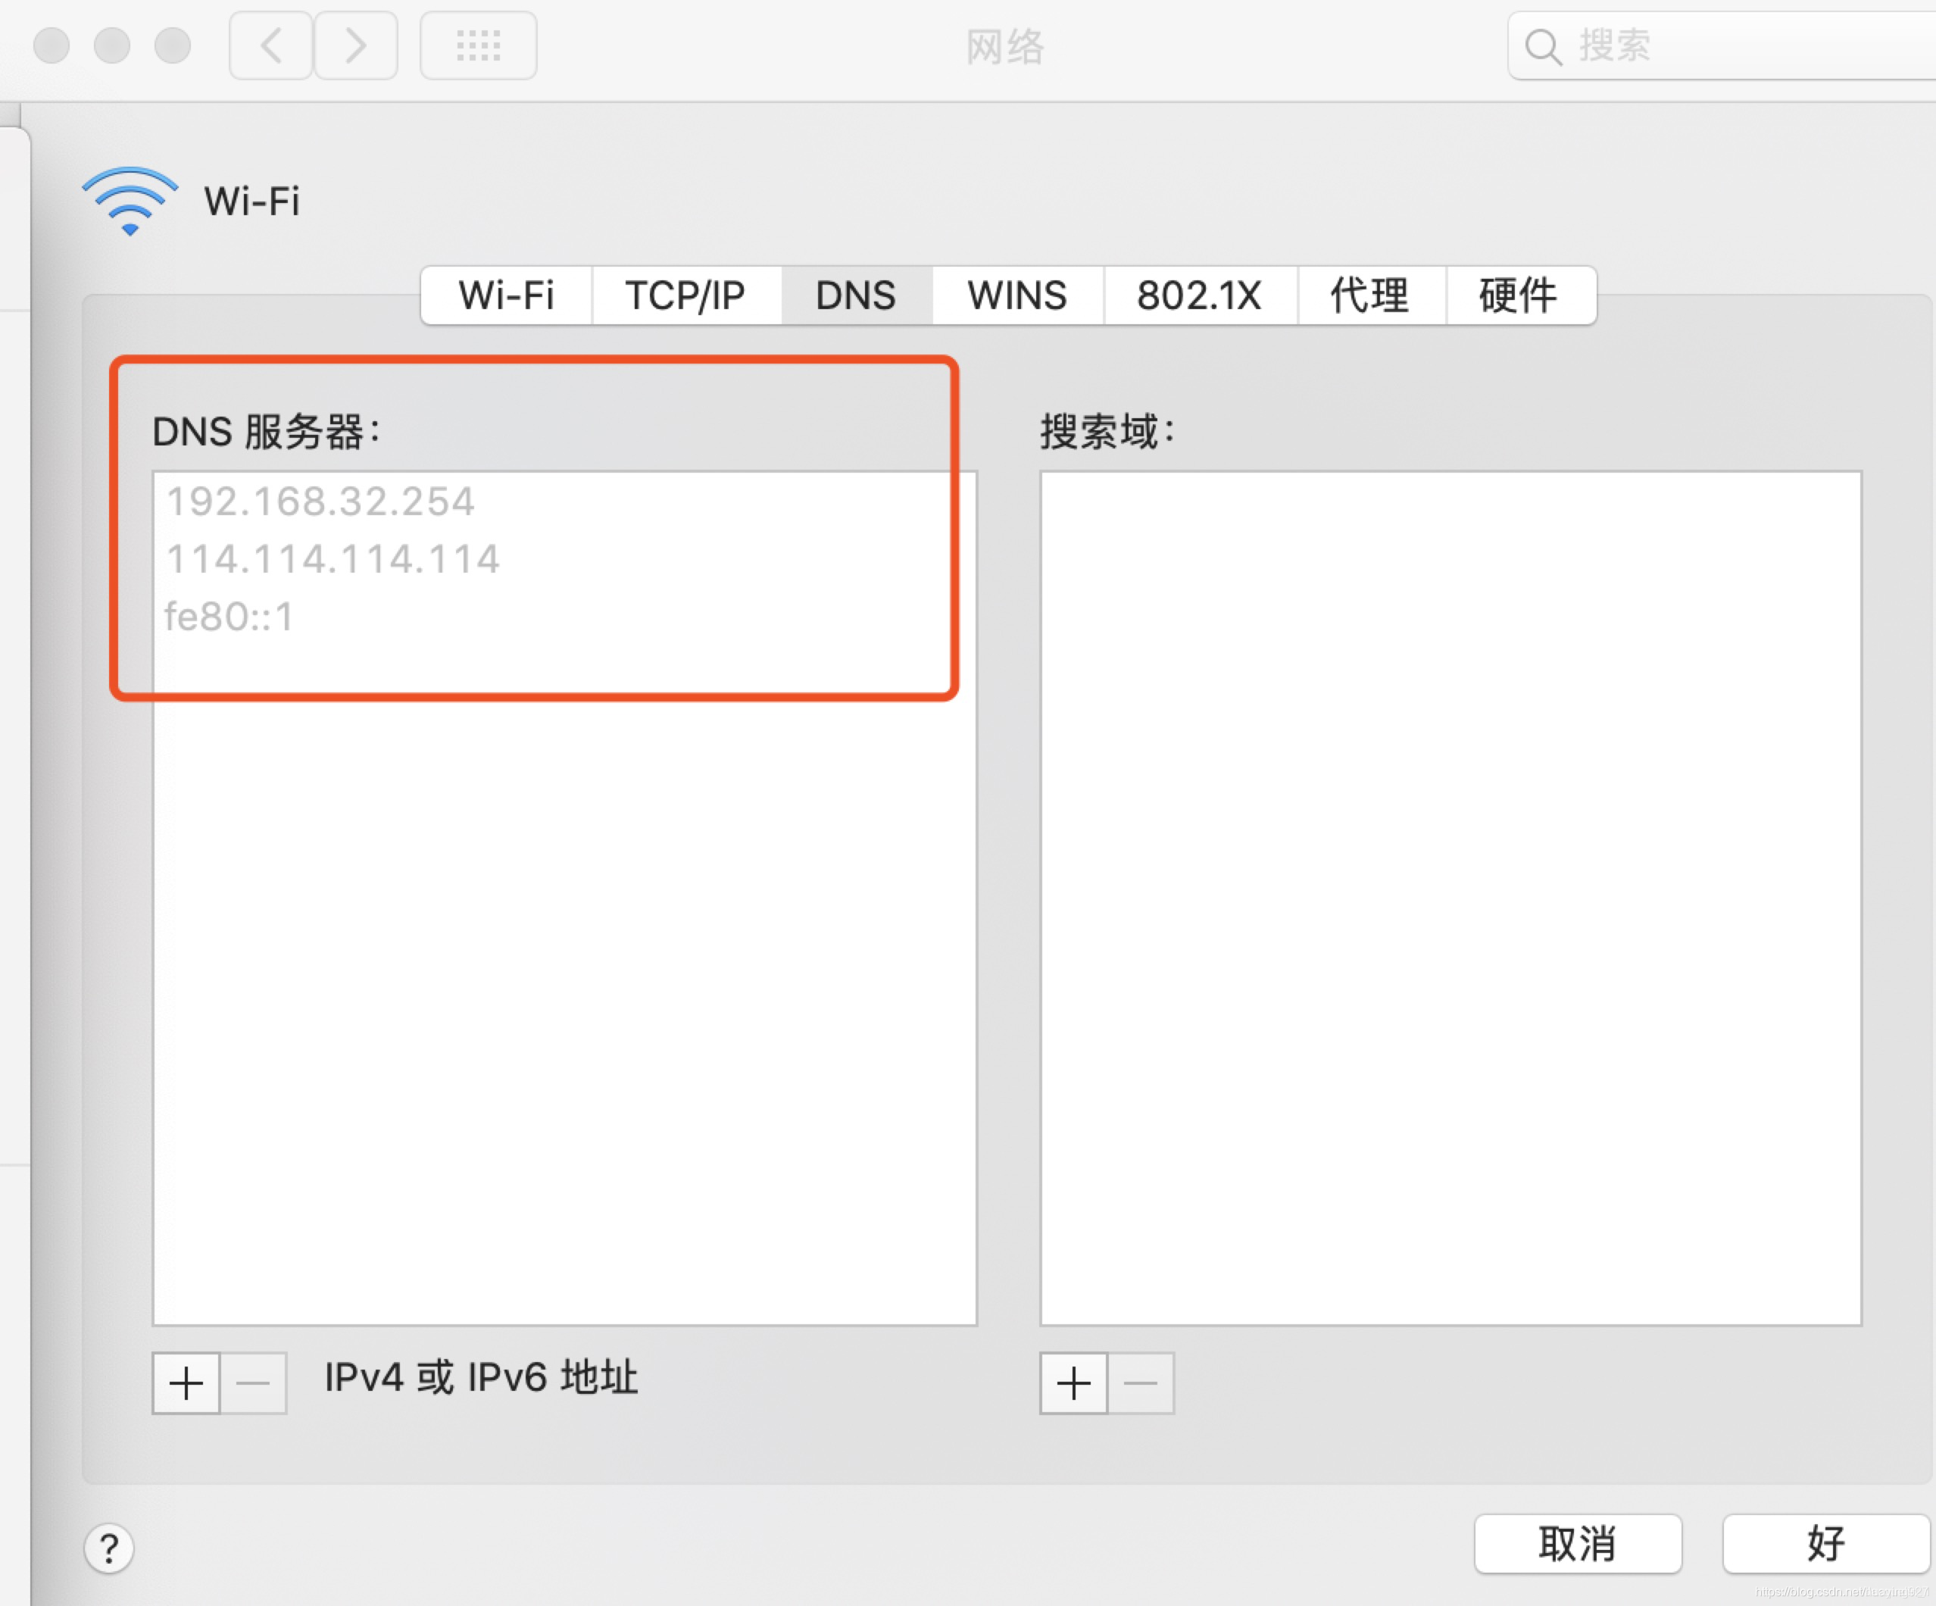Remove search domain with minus button
The width and height of the screenshot is (1936, 1606).
(1141, 1383)
